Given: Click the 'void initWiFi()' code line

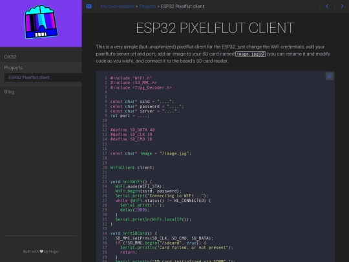Looking at the screenshot, I should 131,182.
